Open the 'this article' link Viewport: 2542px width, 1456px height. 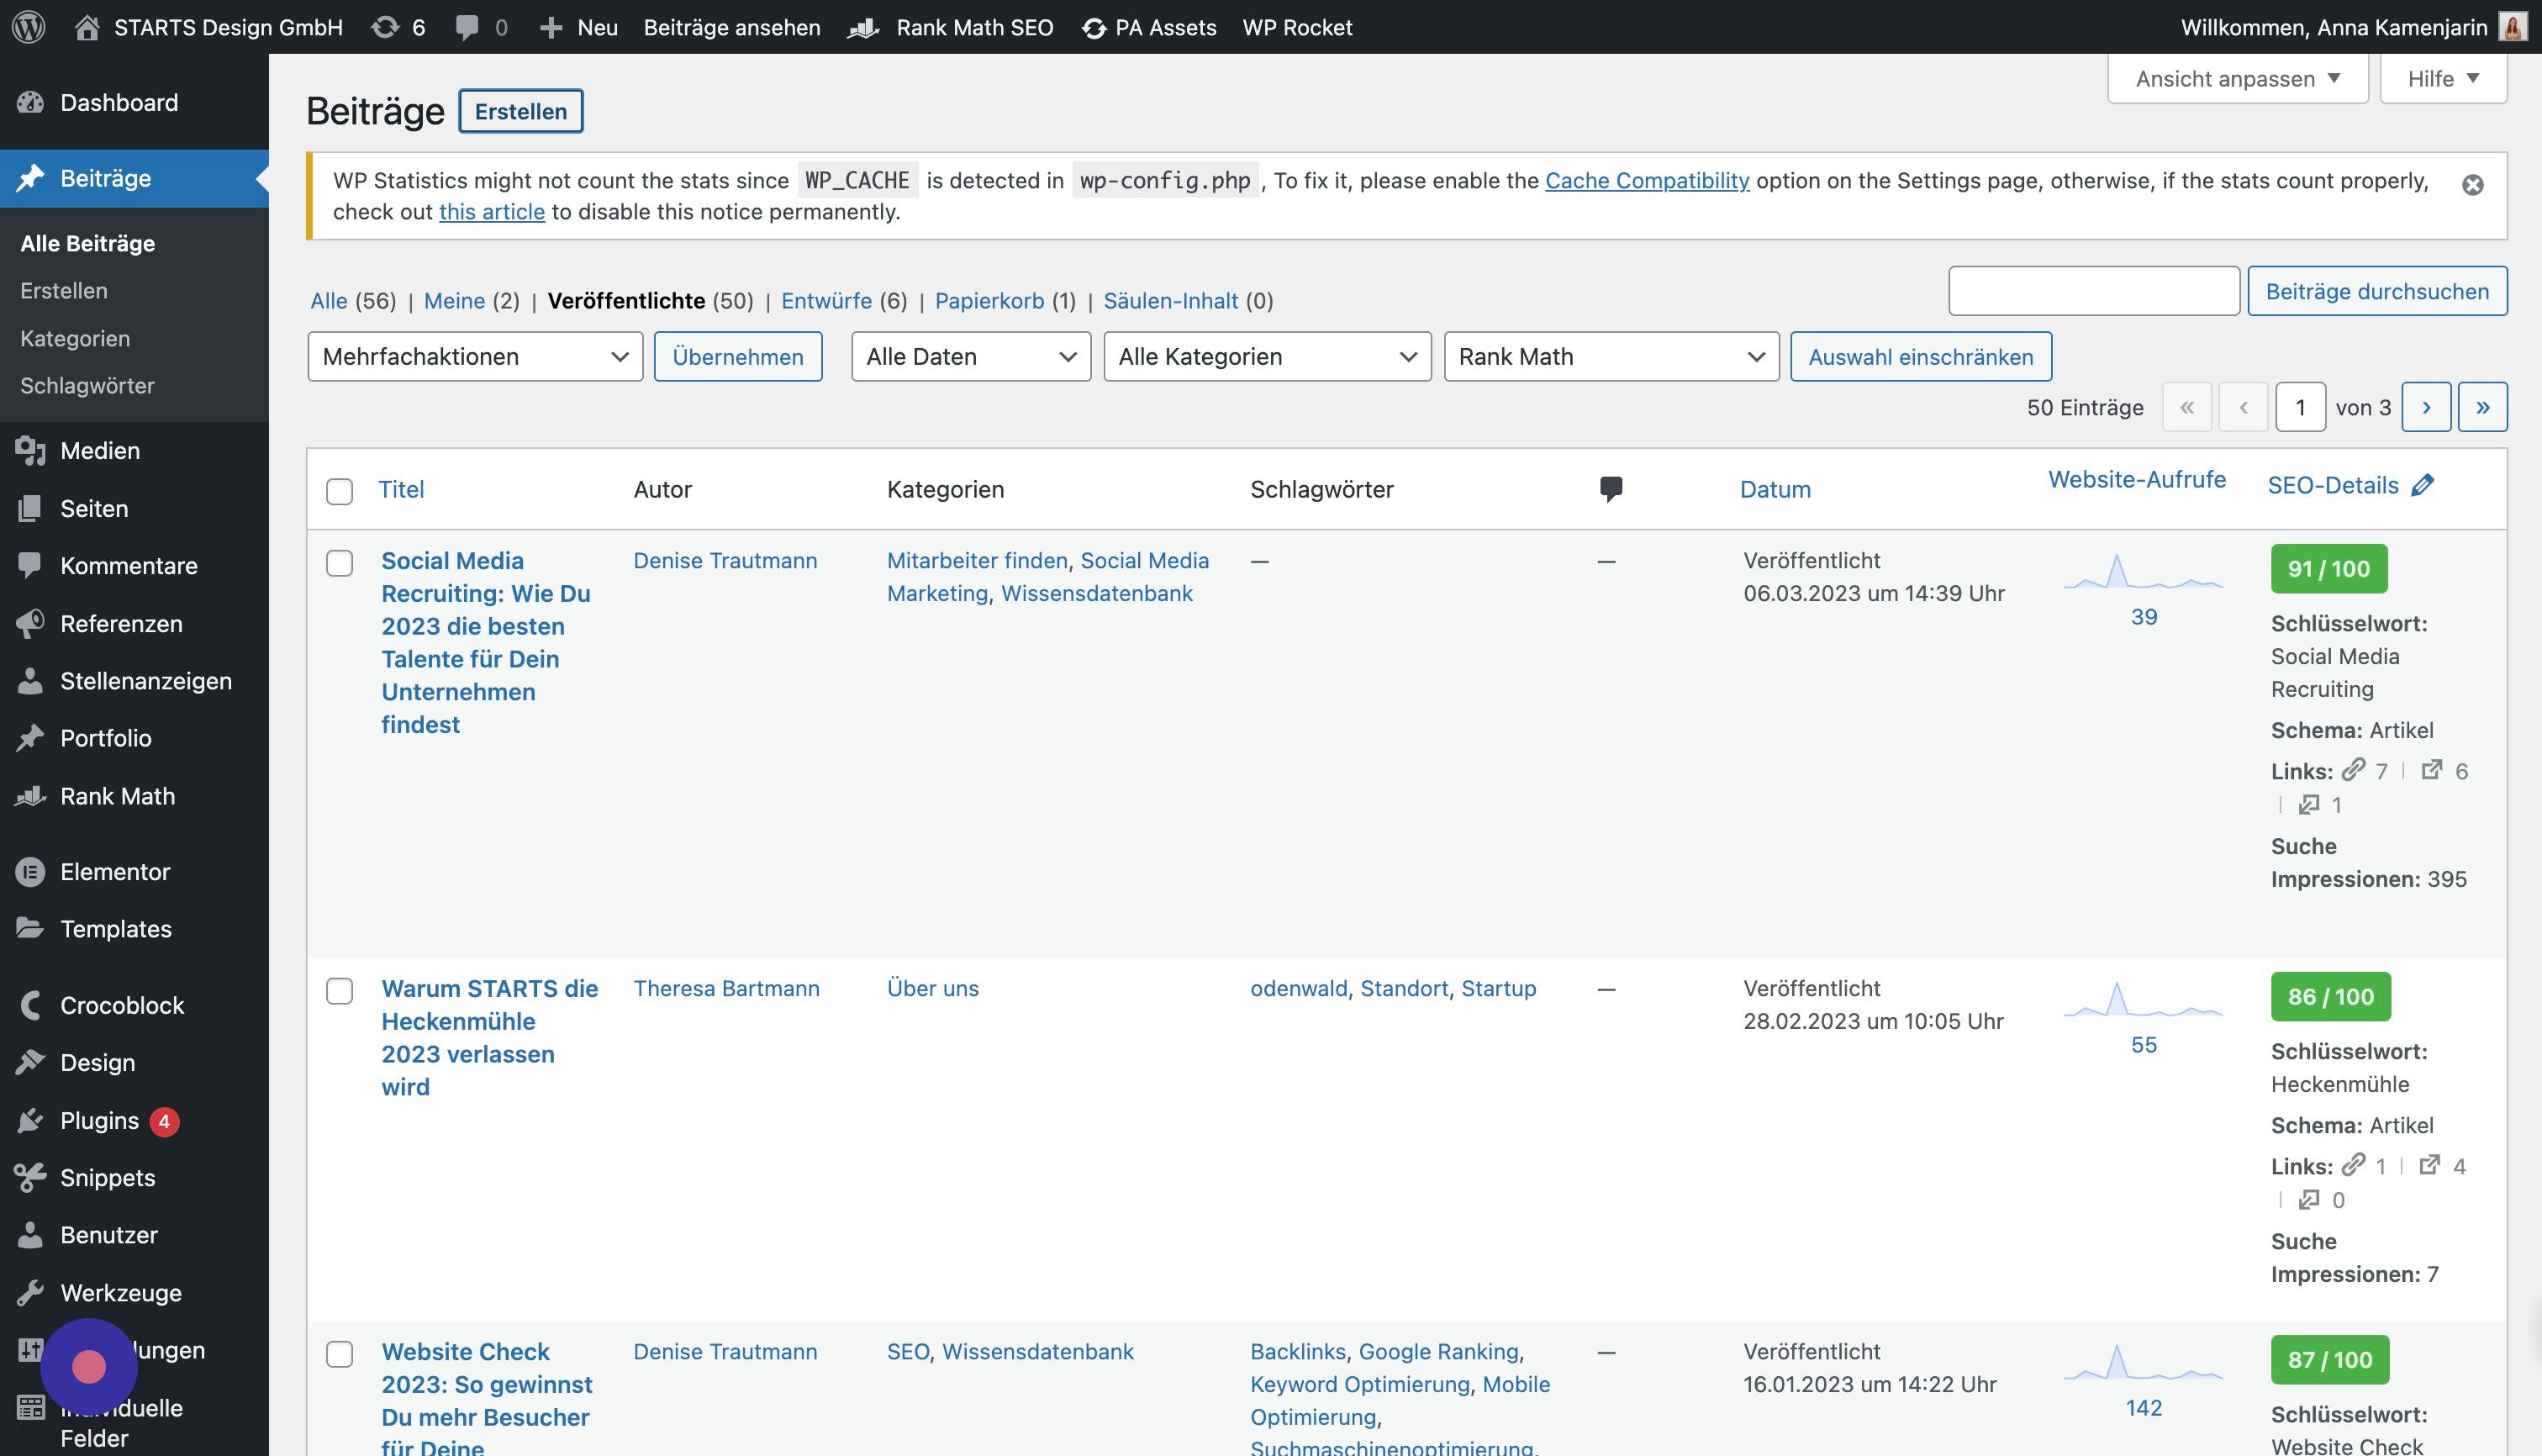tap(492, 212)
